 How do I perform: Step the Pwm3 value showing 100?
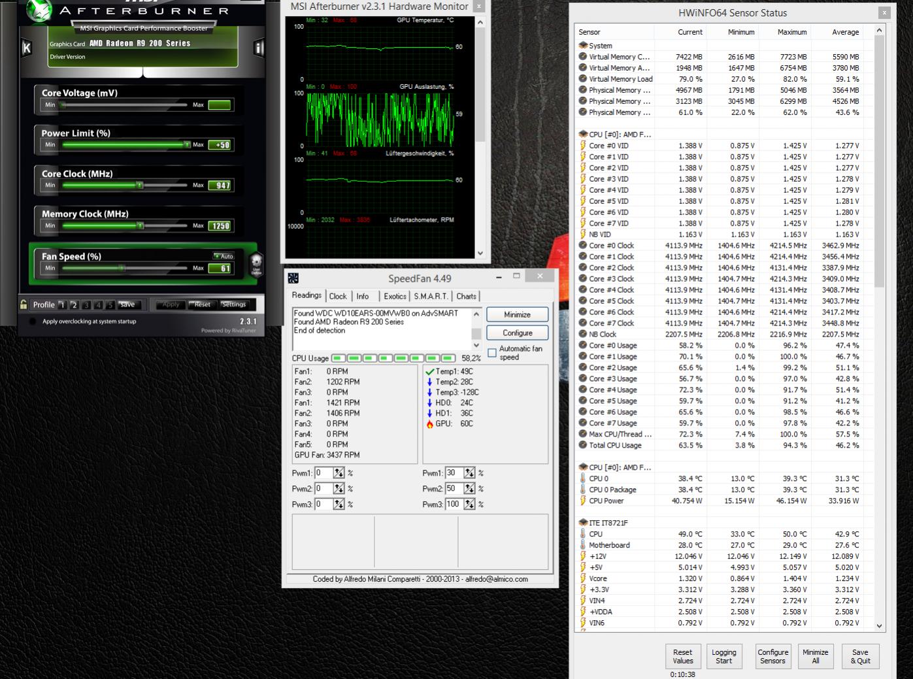(469, 505)
